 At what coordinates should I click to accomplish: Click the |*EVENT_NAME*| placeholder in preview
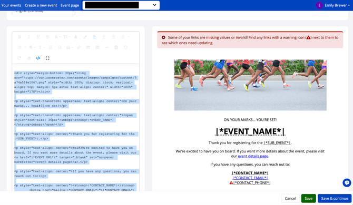click(x=250, y=131)
